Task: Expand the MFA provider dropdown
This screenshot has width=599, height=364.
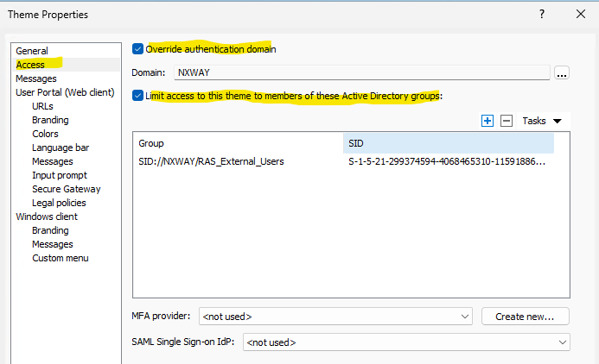Action: [x=335, y=317]
